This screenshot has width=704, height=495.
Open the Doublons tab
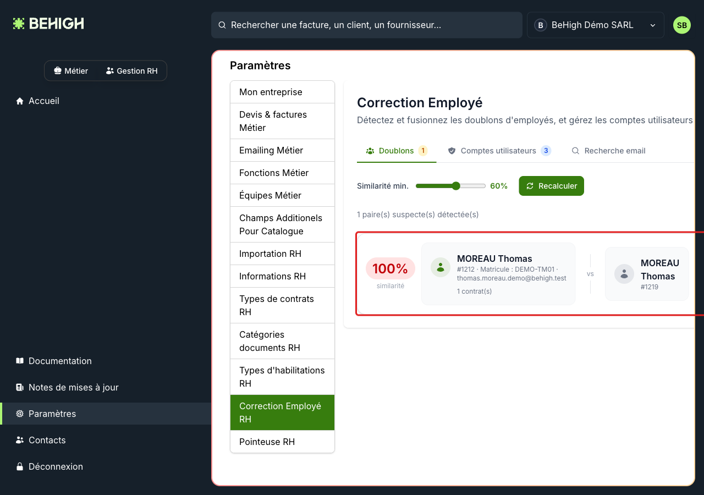[397, 151]
